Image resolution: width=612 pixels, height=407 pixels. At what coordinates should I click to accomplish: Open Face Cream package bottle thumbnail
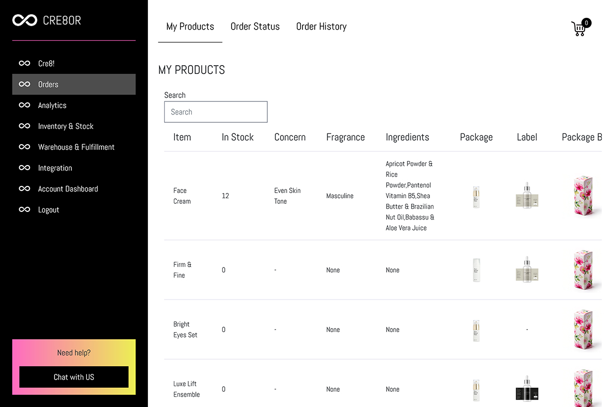click(476, 197)
